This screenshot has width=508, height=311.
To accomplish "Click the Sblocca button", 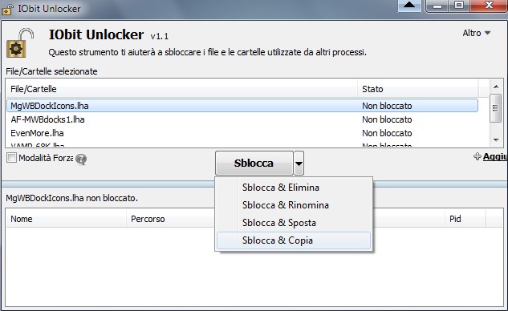I will click(254, 163).
